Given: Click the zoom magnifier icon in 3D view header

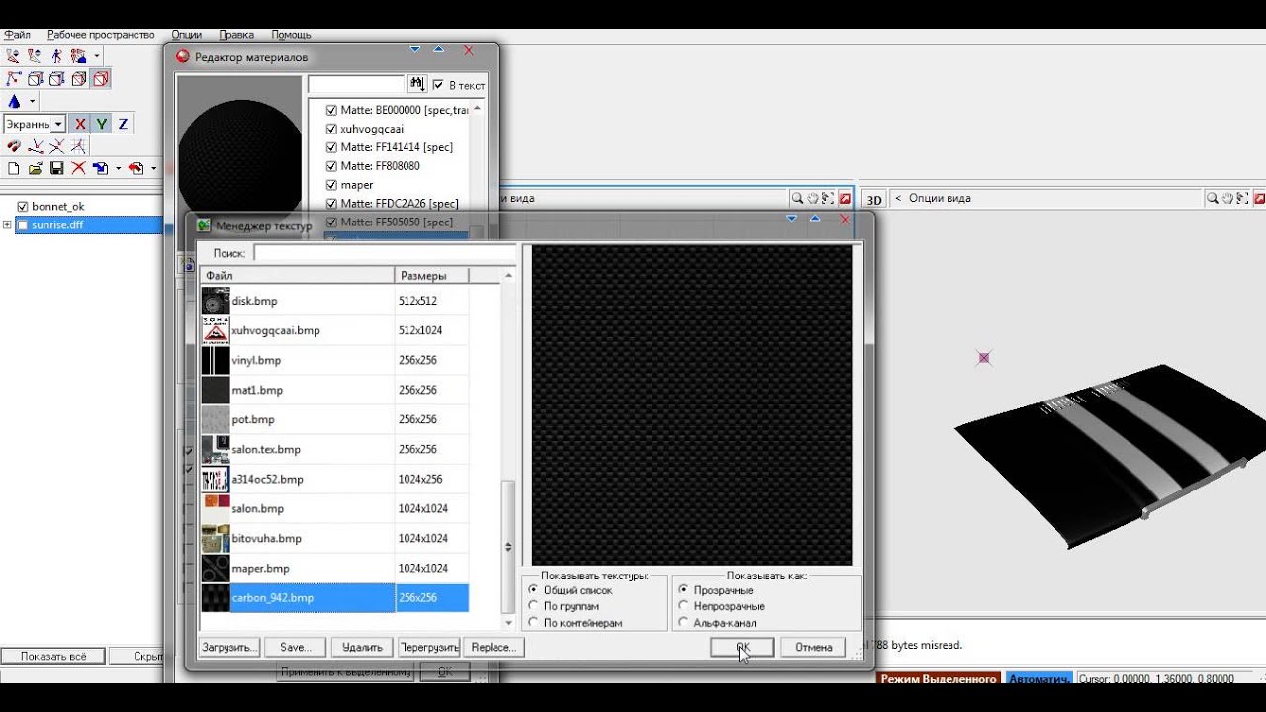Looking at the screenshot, I should tap(1213, 198).
